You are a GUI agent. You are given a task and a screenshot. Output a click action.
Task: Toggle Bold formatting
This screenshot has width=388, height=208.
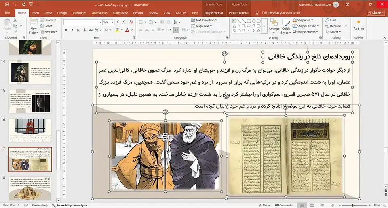(x=66, y=30)
